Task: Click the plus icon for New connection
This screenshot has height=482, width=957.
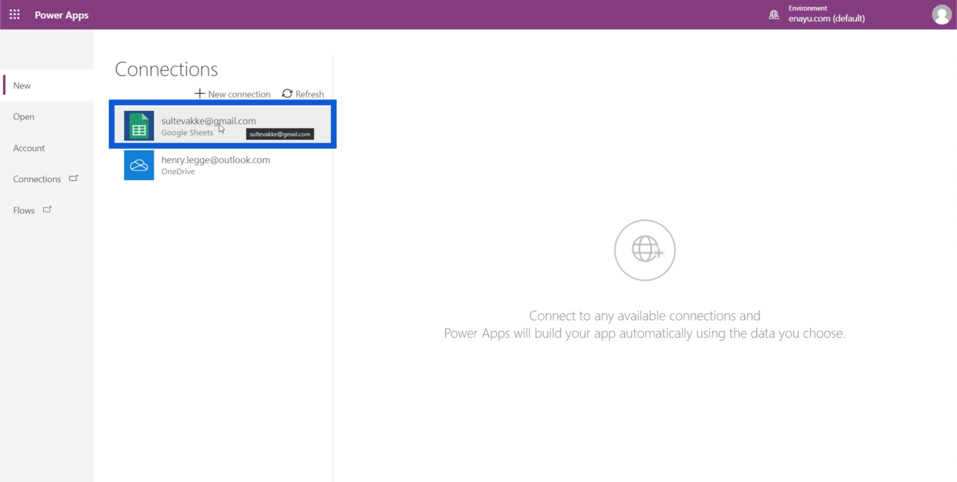Action: point(199,93)
